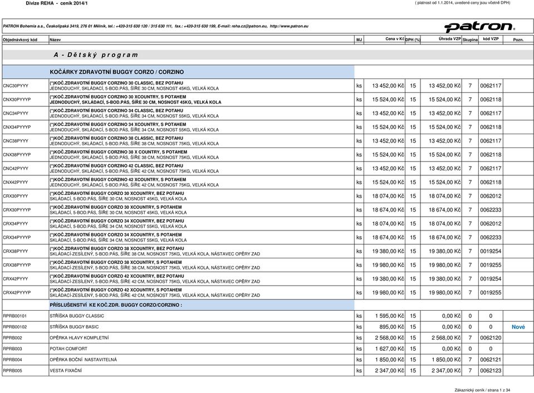534x393 pixels.
Task: Click the Patron logo
Action: (x=479, y=27)
